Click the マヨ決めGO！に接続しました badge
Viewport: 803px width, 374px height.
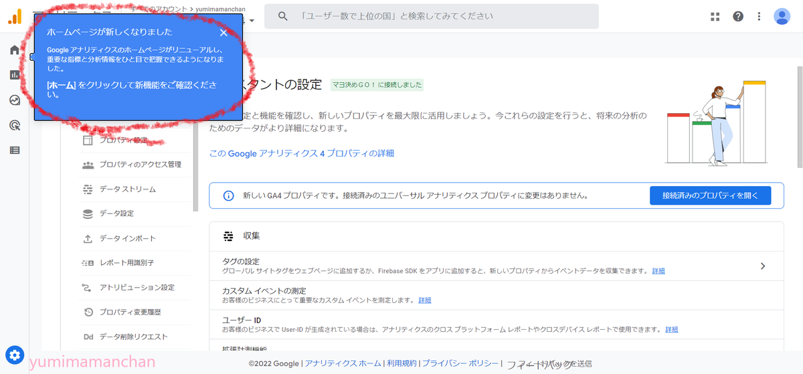point(377,85)
